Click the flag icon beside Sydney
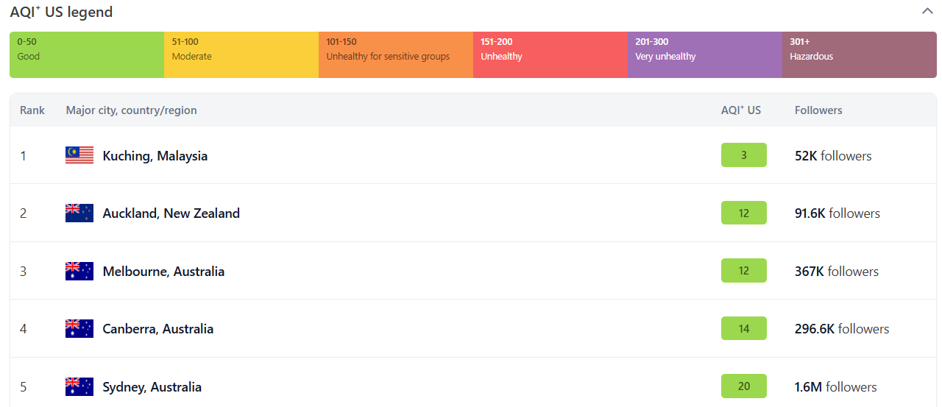The width and height of the screenshot is (942, 407). (x=79, y=386)
